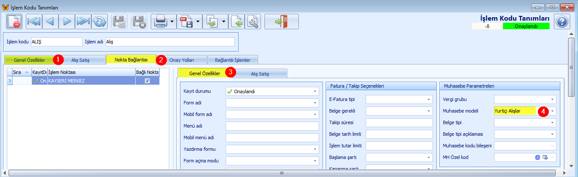Select the Nokta Bağlantısı tab
The height and width of the screenshot is (177, 578).
tap(131, 59)
